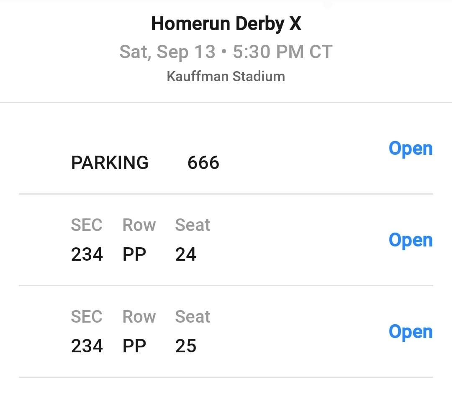Screen dimensions: 452x395
Task: Click row PP on the Seat 24 ticket
Action: pyautogui.click(x=134, y=254)
